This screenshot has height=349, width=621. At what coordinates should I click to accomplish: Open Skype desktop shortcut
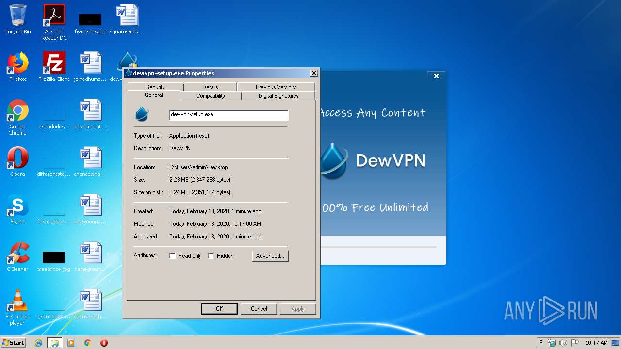click(x=17, y=209)
